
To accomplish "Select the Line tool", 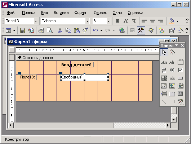I will pyautogui.click(x=164, y=101).
